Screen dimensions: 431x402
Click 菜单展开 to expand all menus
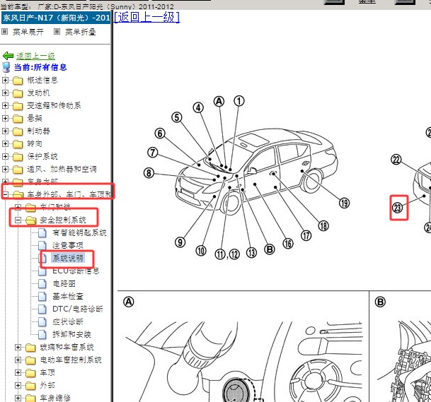28,32
